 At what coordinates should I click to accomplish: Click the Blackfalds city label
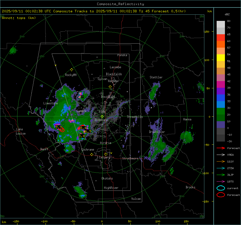(x=114, y=74)
